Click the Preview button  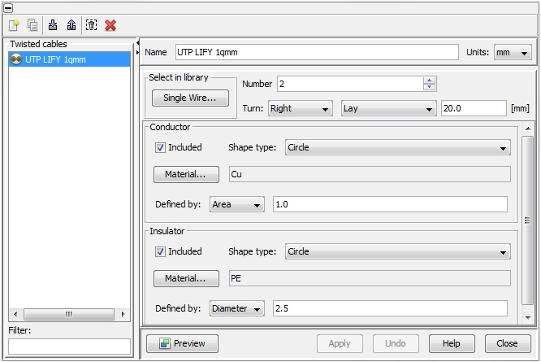click(x=182, y=343)
